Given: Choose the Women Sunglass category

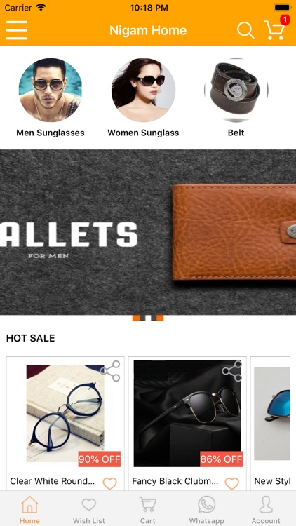Looking at the screenshot, I should [x=143, y=97].
